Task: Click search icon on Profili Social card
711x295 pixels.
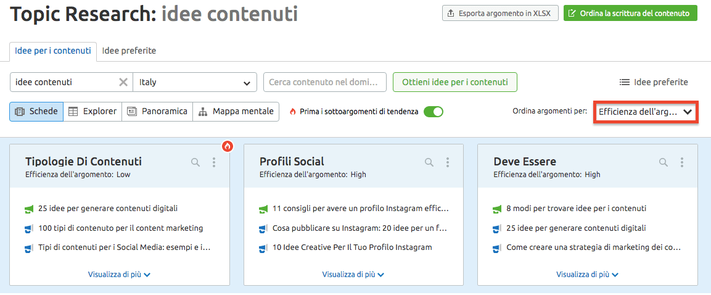Action: [x=429, y=162]
